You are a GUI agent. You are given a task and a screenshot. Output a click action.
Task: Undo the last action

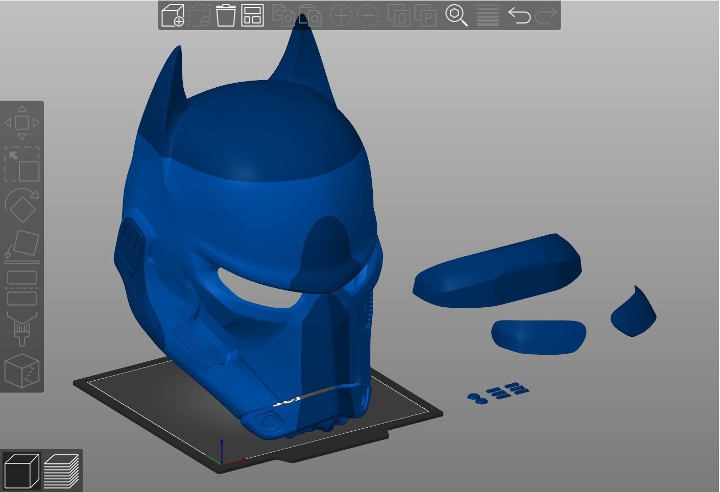[x=519, y=15]
